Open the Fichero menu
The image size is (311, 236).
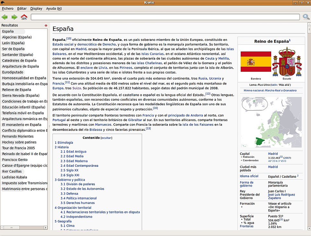(7, 8)
